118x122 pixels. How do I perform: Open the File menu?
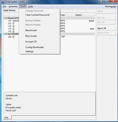coord(5,6)
